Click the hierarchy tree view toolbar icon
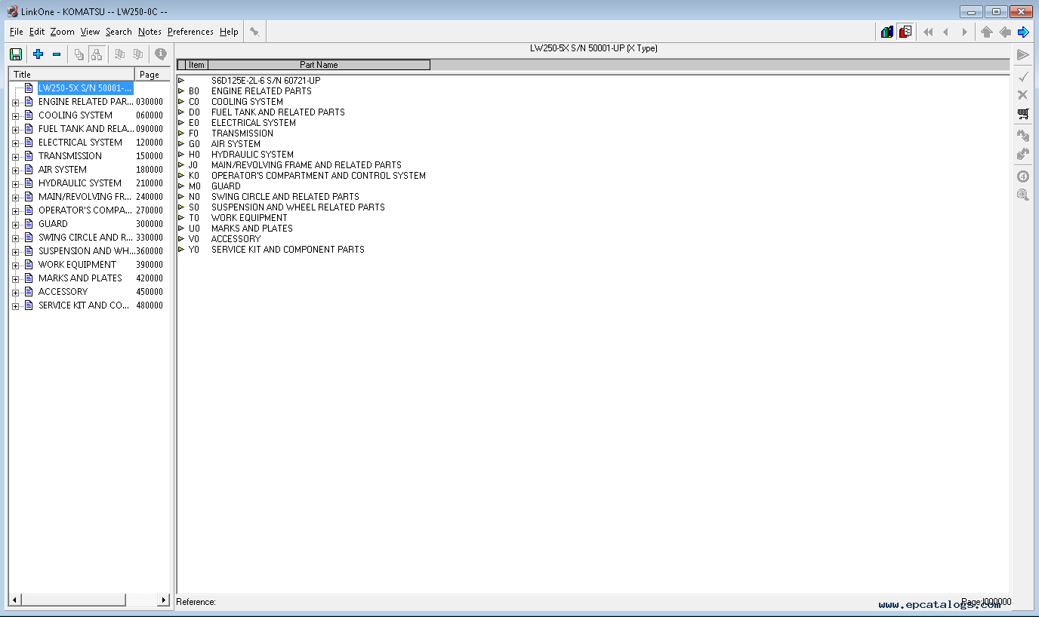 click(97, 54)
